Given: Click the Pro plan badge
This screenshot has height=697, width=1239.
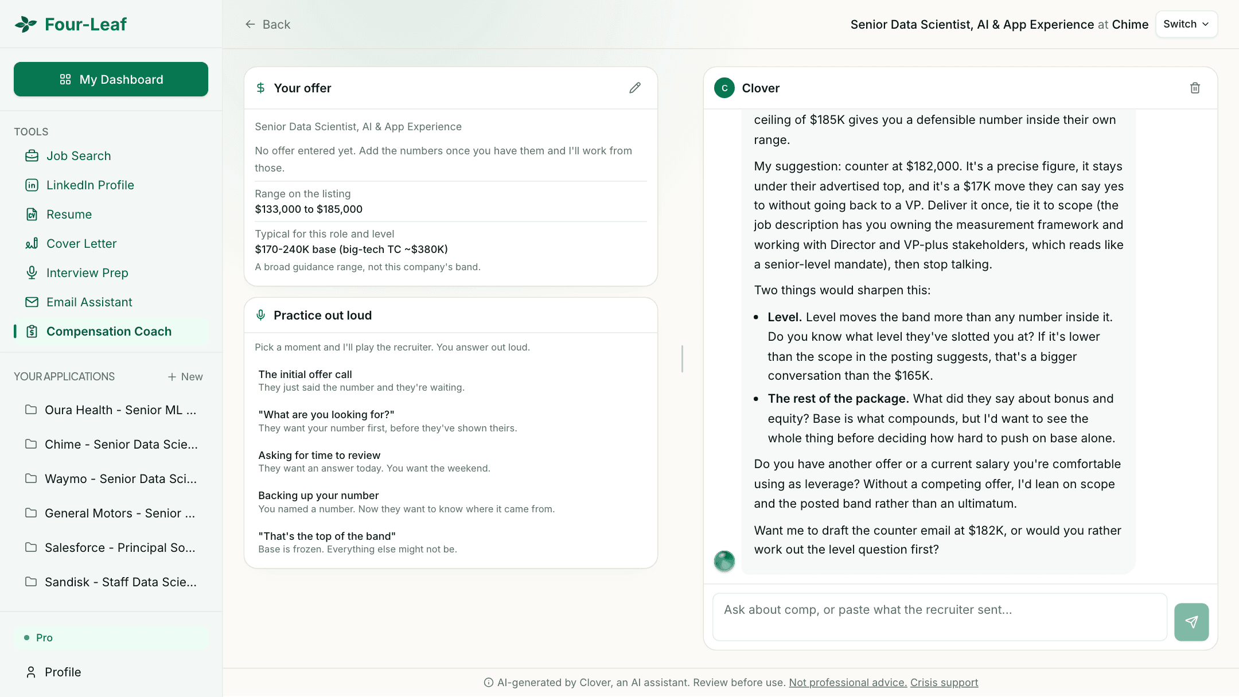Looking at the screenshot, I should point(111,638).
